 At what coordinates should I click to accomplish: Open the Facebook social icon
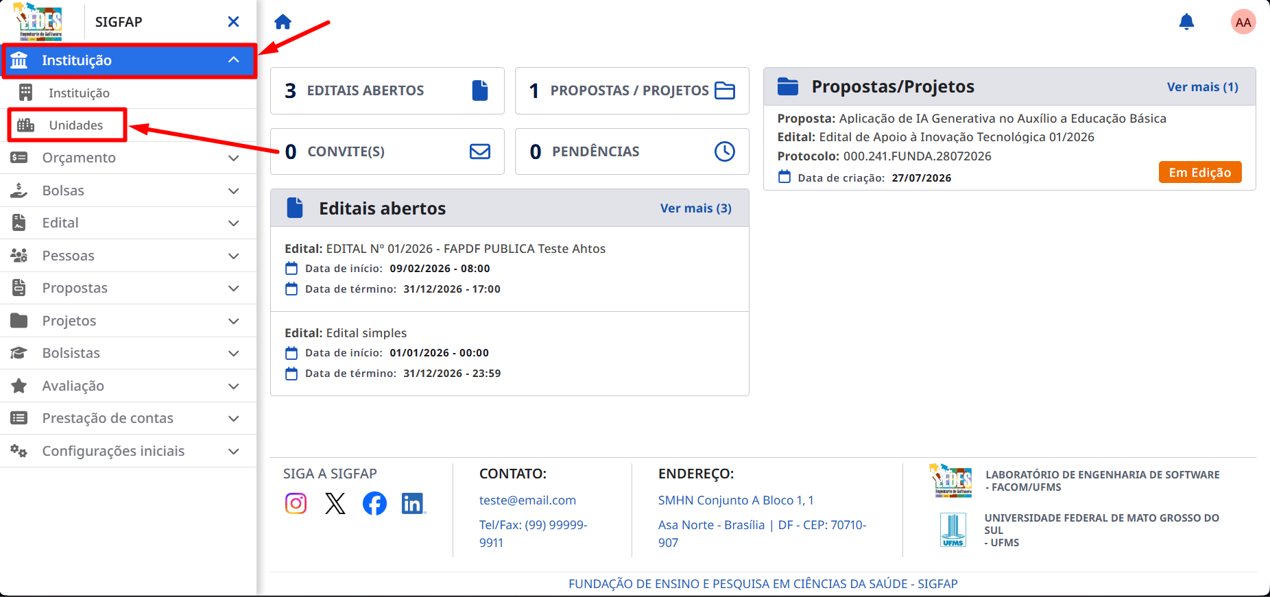(x=374, y=504)
